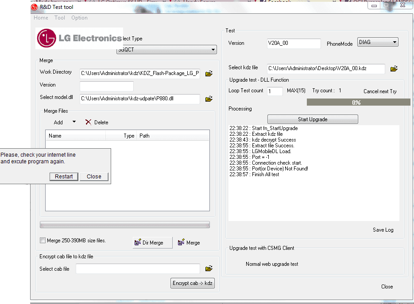
Task: Click the Path column header
Action: tap(173, 136)
